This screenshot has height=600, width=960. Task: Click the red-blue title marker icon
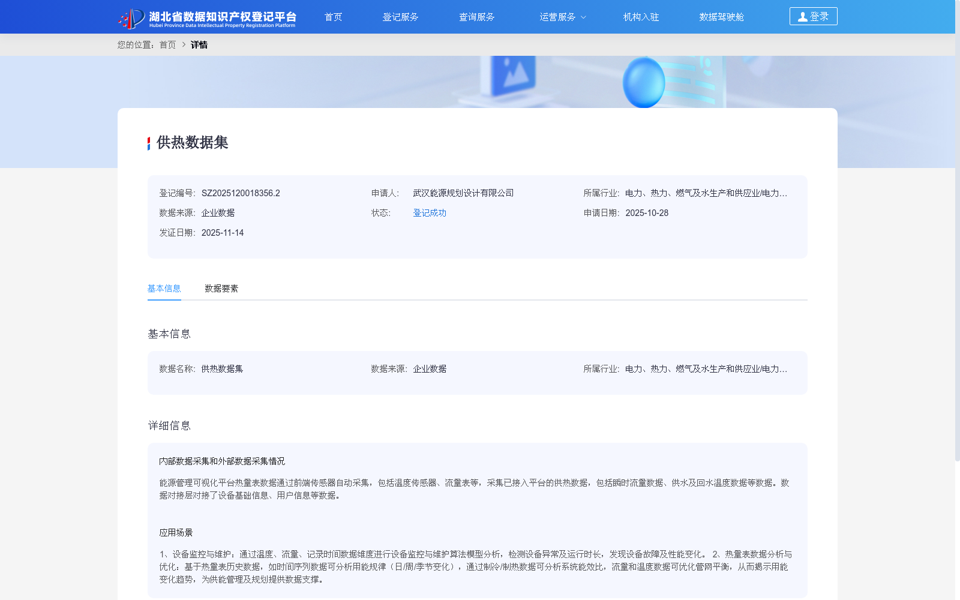coord(149,143)
